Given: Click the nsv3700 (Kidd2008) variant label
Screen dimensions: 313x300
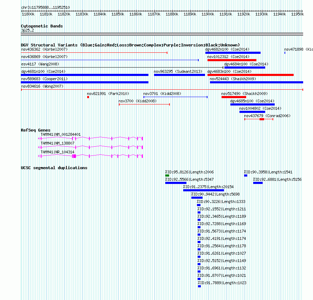Looking at the screenshot, I should [138, 101].
